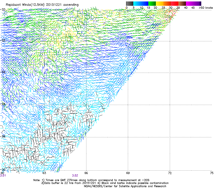Click the '66' longitude axis label

tap(86, 173)
